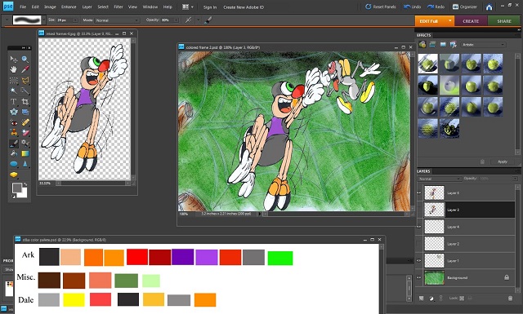Select the Crop tool
This screenshot has width=523, height=314.
(25, 101)
